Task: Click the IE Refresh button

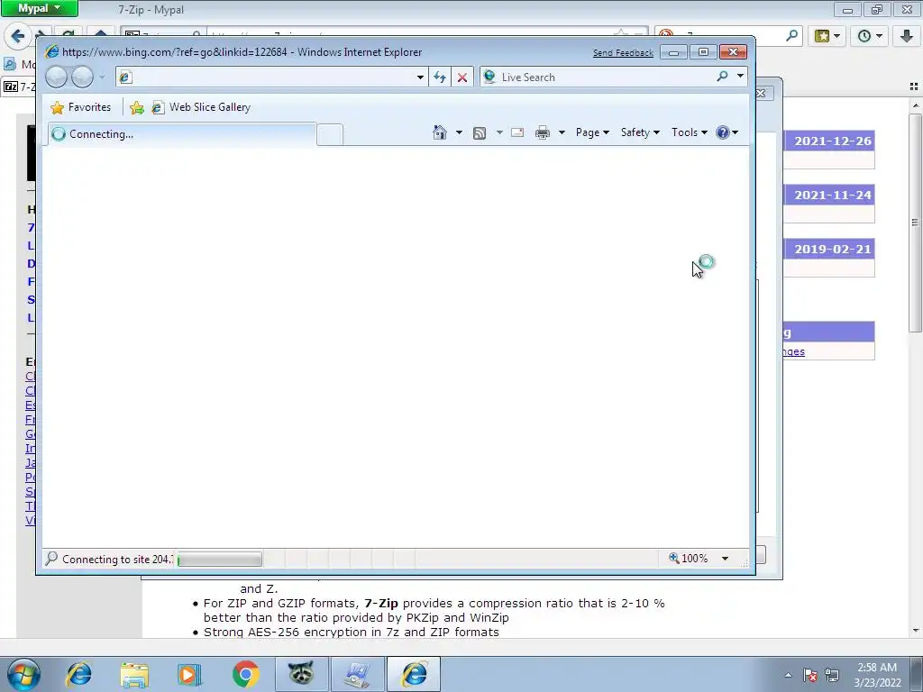Action: tap(440, 77)
